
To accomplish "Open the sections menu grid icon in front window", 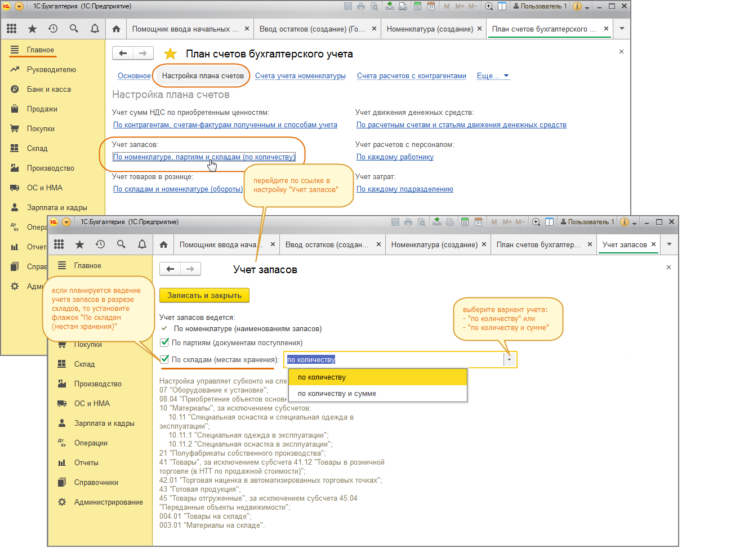I will [59, 244].
